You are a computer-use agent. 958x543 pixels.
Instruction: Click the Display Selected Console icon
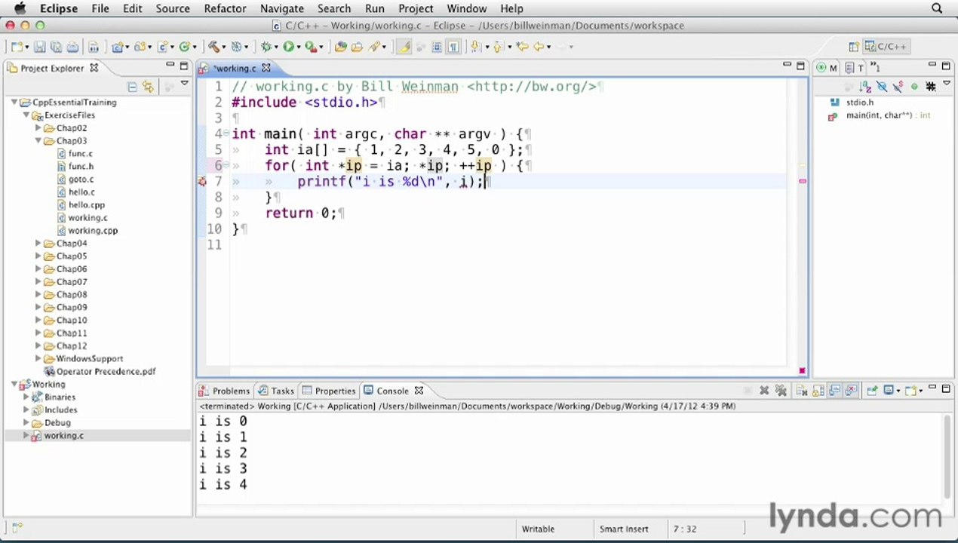(x=888, y=391)
